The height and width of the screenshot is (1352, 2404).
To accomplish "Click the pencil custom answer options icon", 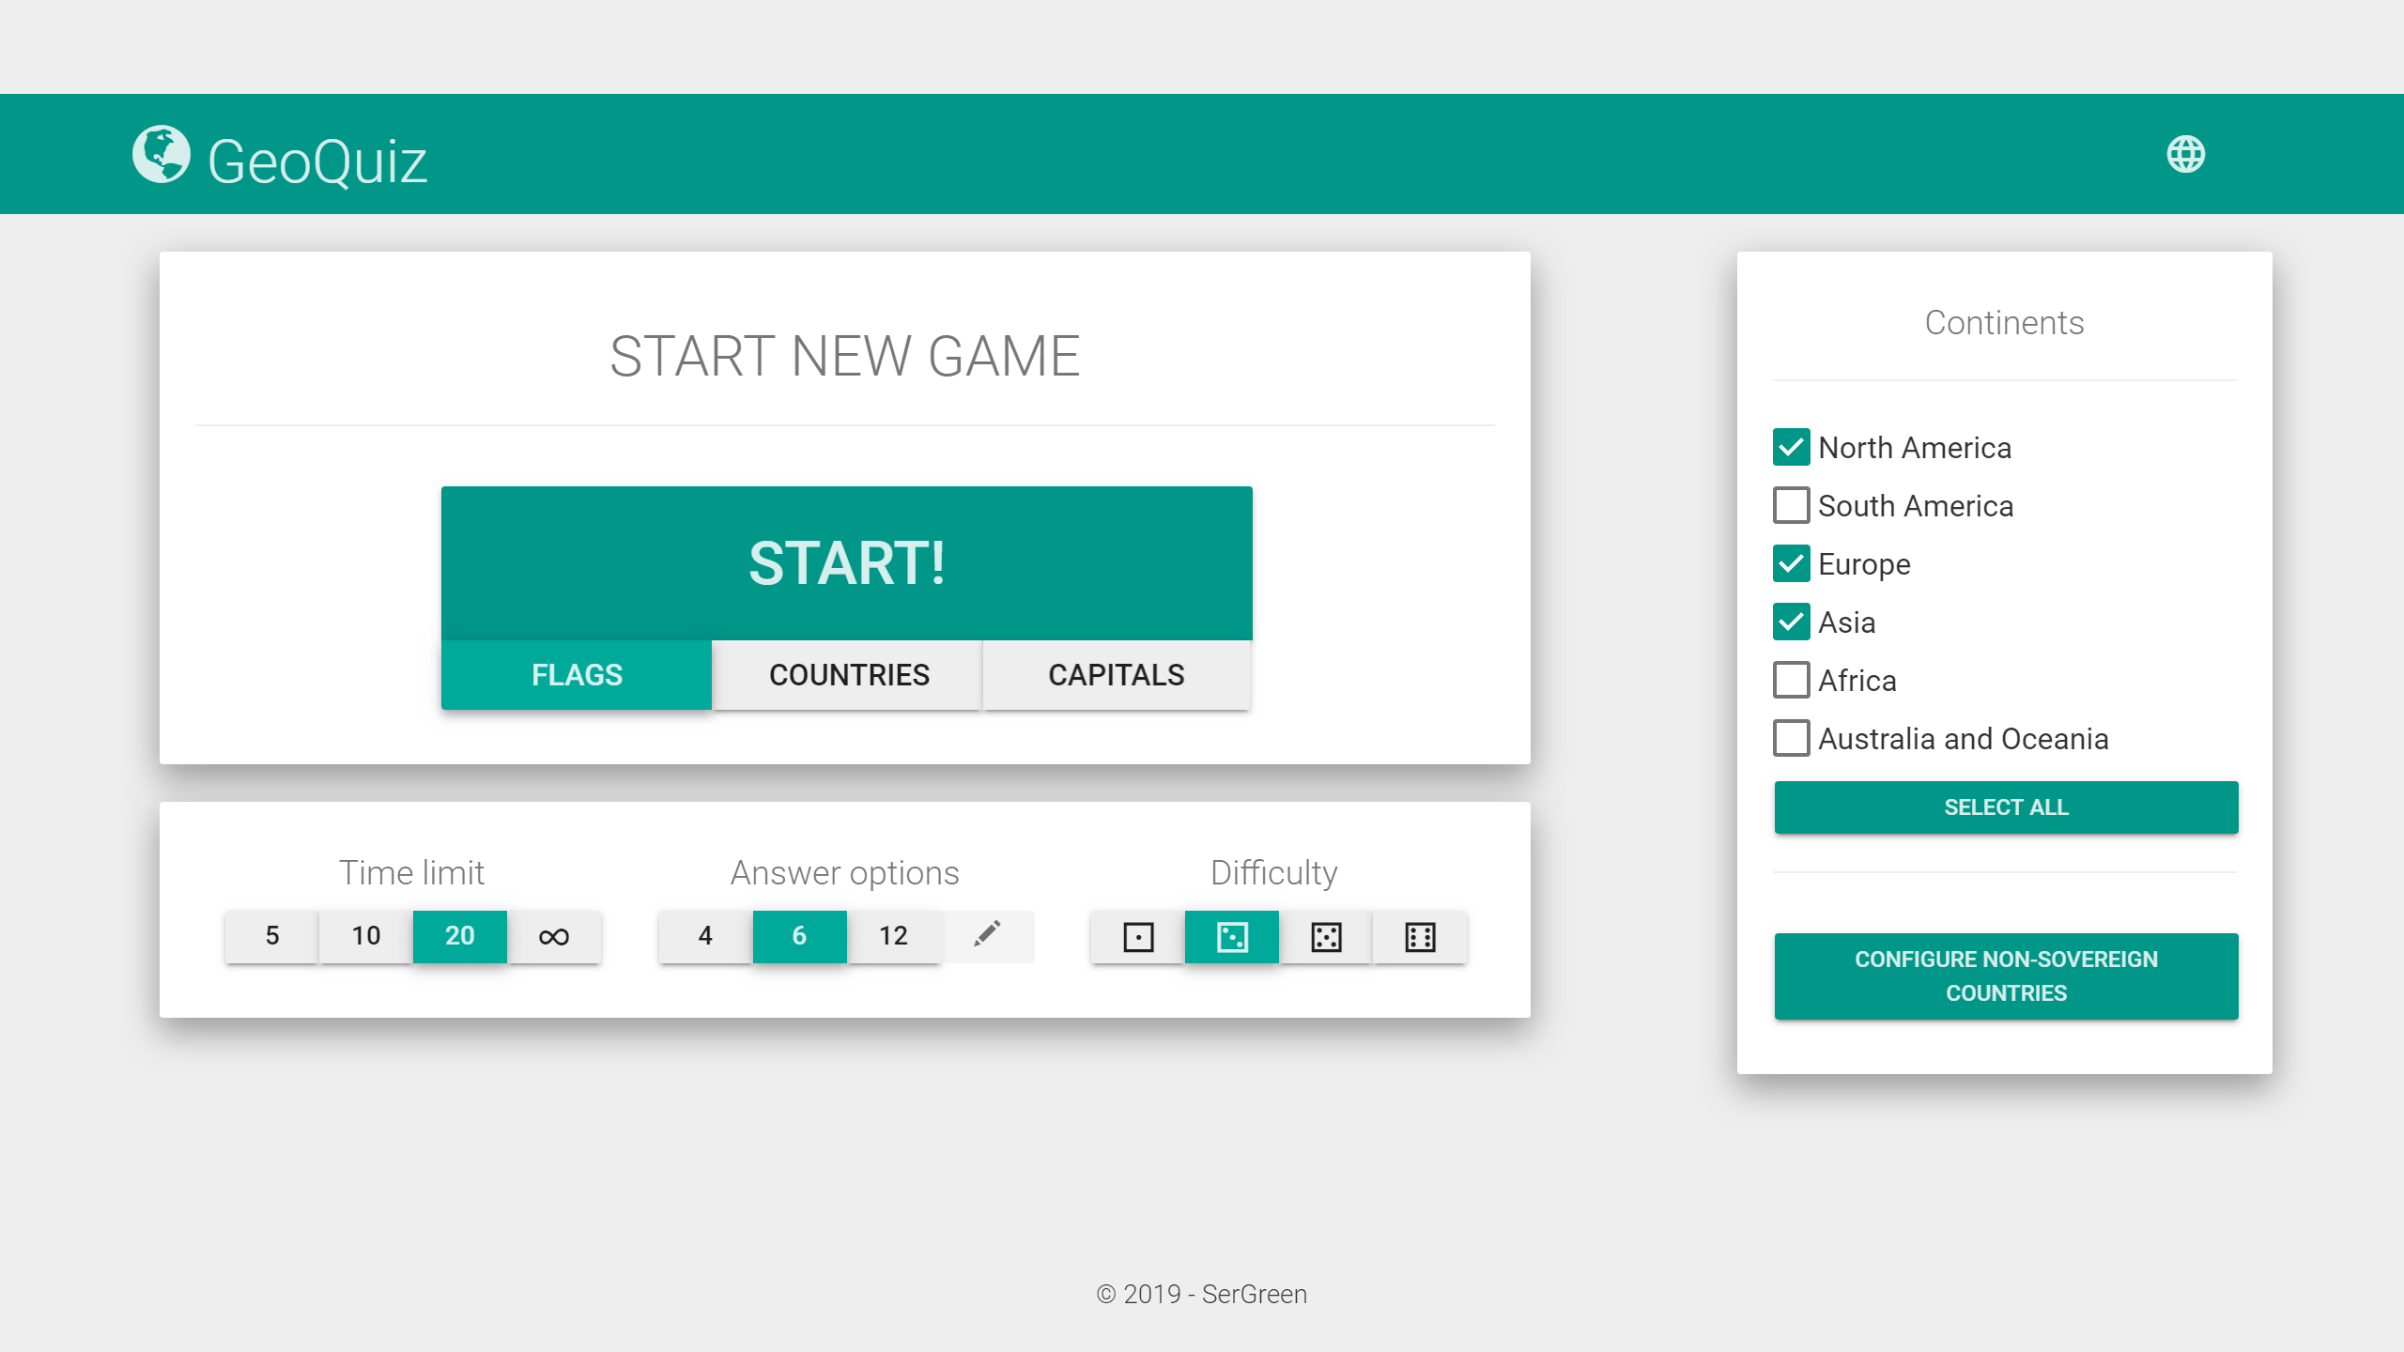I will point(987,936).
